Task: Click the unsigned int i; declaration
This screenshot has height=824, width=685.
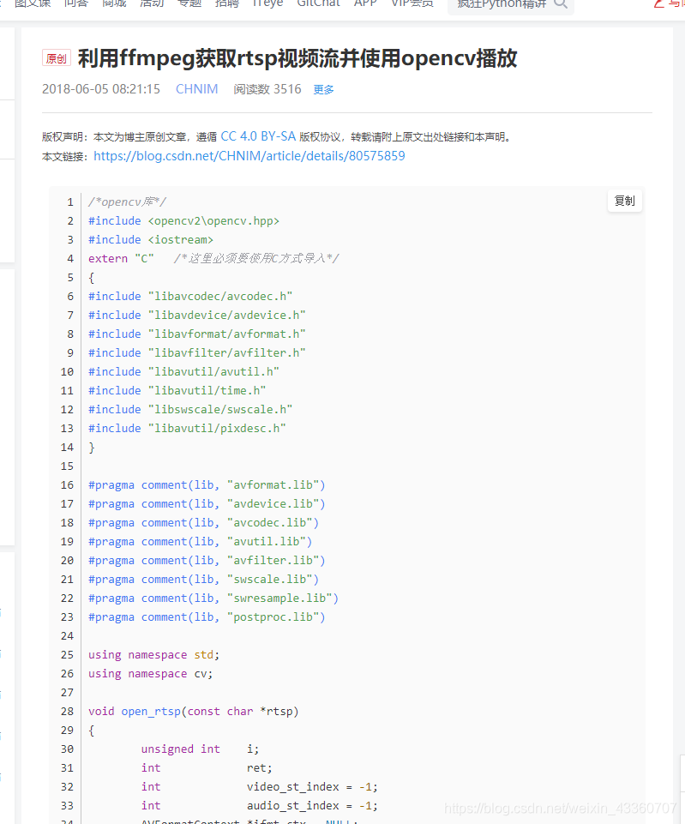Action: pyautogui.click(x=200, y=749)
